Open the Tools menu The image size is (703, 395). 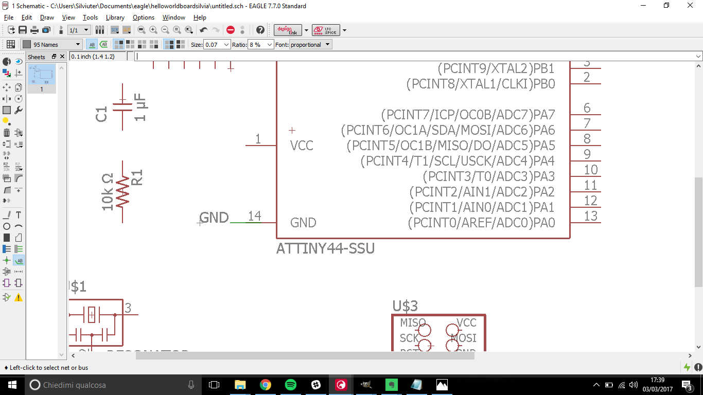tap(90, 17)
